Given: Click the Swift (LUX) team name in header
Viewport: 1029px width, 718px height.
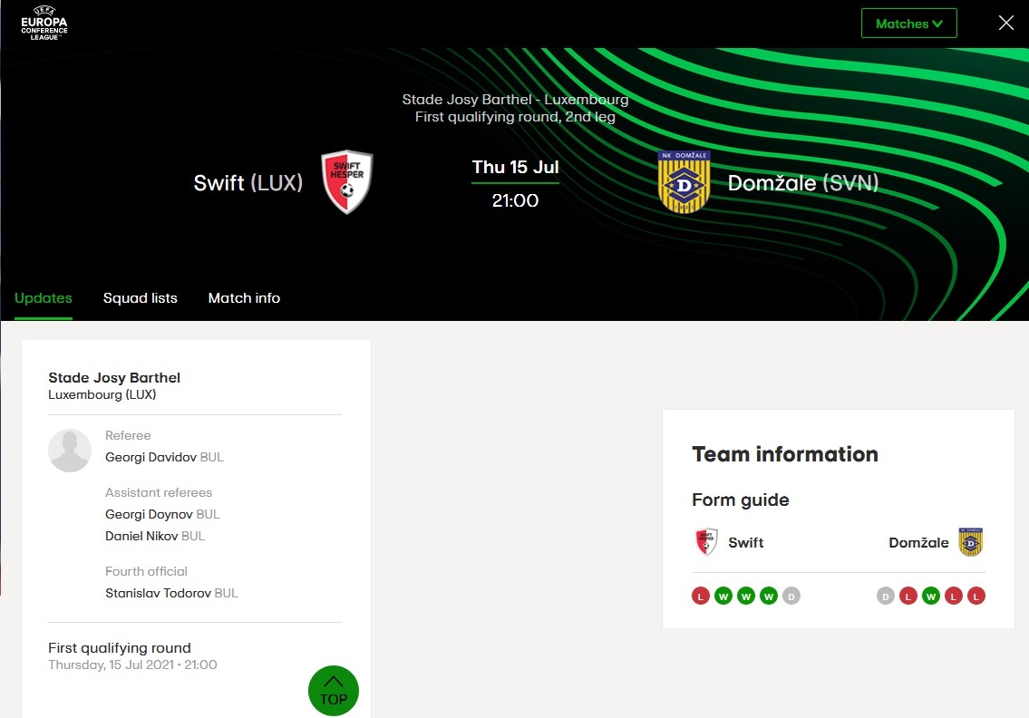Looking at the screenshot, I should (248, 183).
